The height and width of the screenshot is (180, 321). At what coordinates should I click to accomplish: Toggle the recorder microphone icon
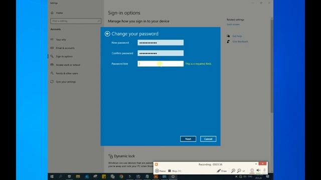click(x=264, y=170)
